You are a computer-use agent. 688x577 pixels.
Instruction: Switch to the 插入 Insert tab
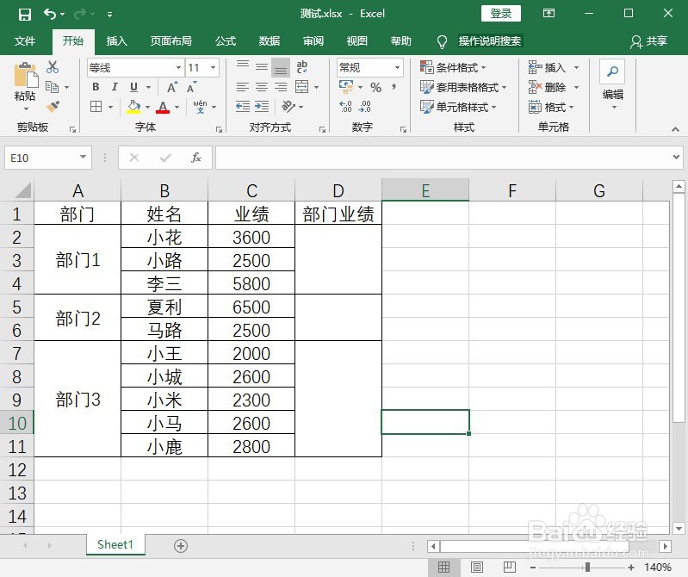[x=117, y=41]
